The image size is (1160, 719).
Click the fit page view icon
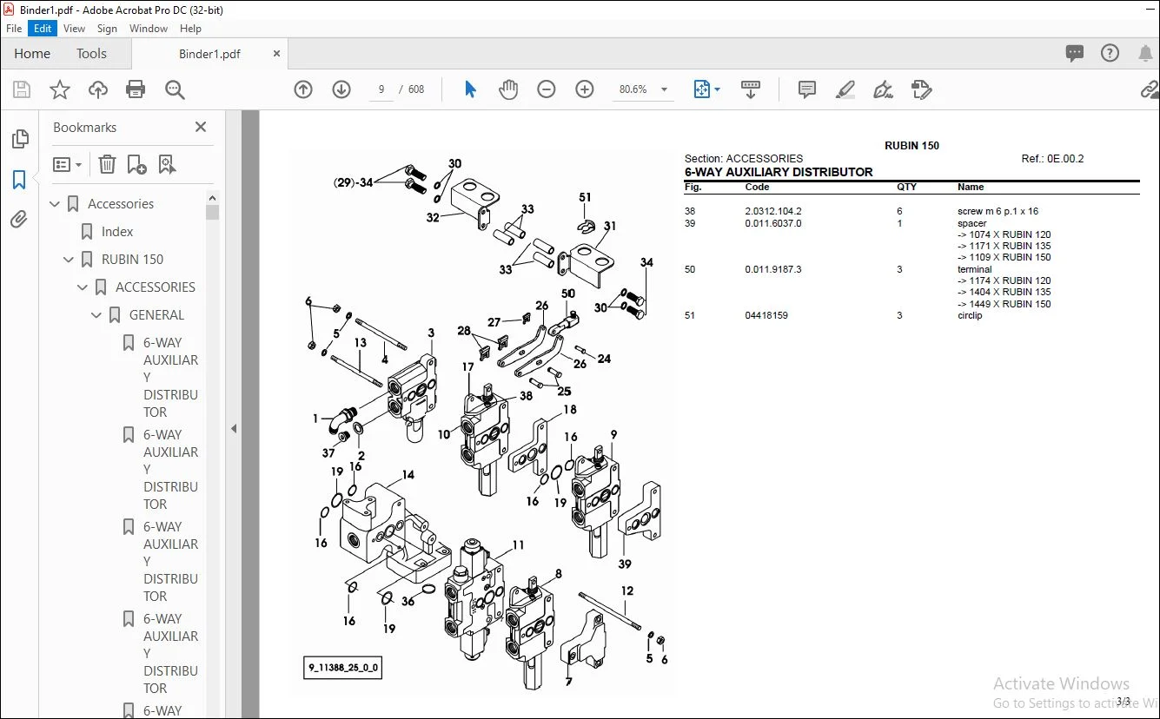(701, 89)
